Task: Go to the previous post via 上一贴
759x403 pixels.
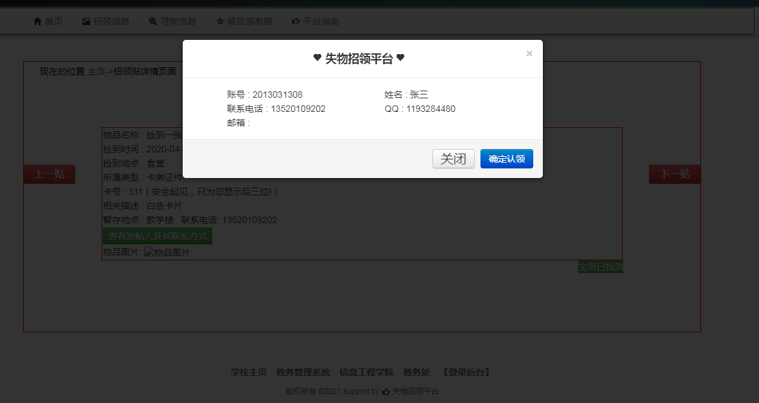Action: click(50, 174)
